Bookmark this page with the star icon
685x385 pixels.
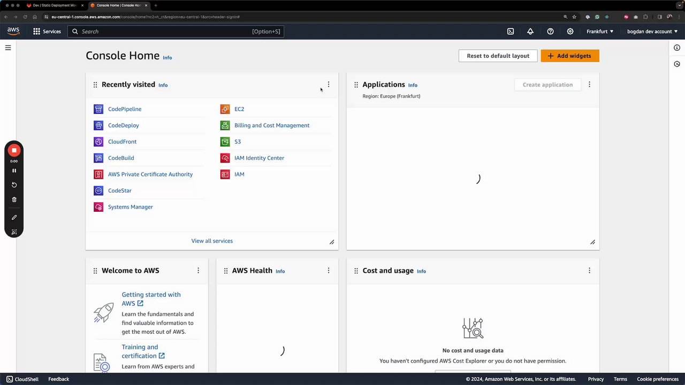tap(574, 17)
